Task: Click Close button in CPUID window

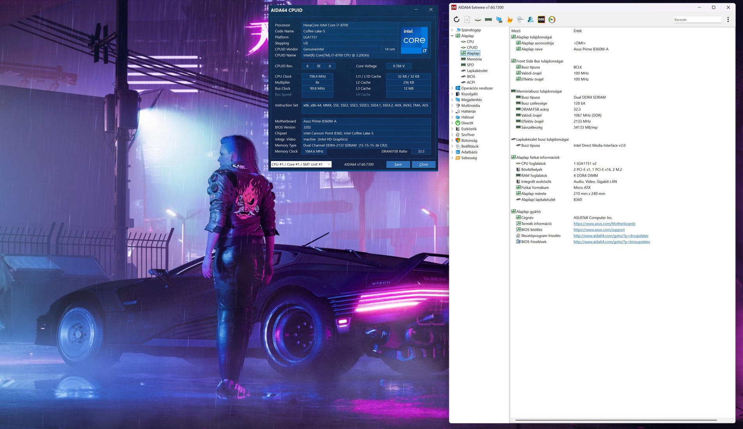Action: (x=424, y=164)
